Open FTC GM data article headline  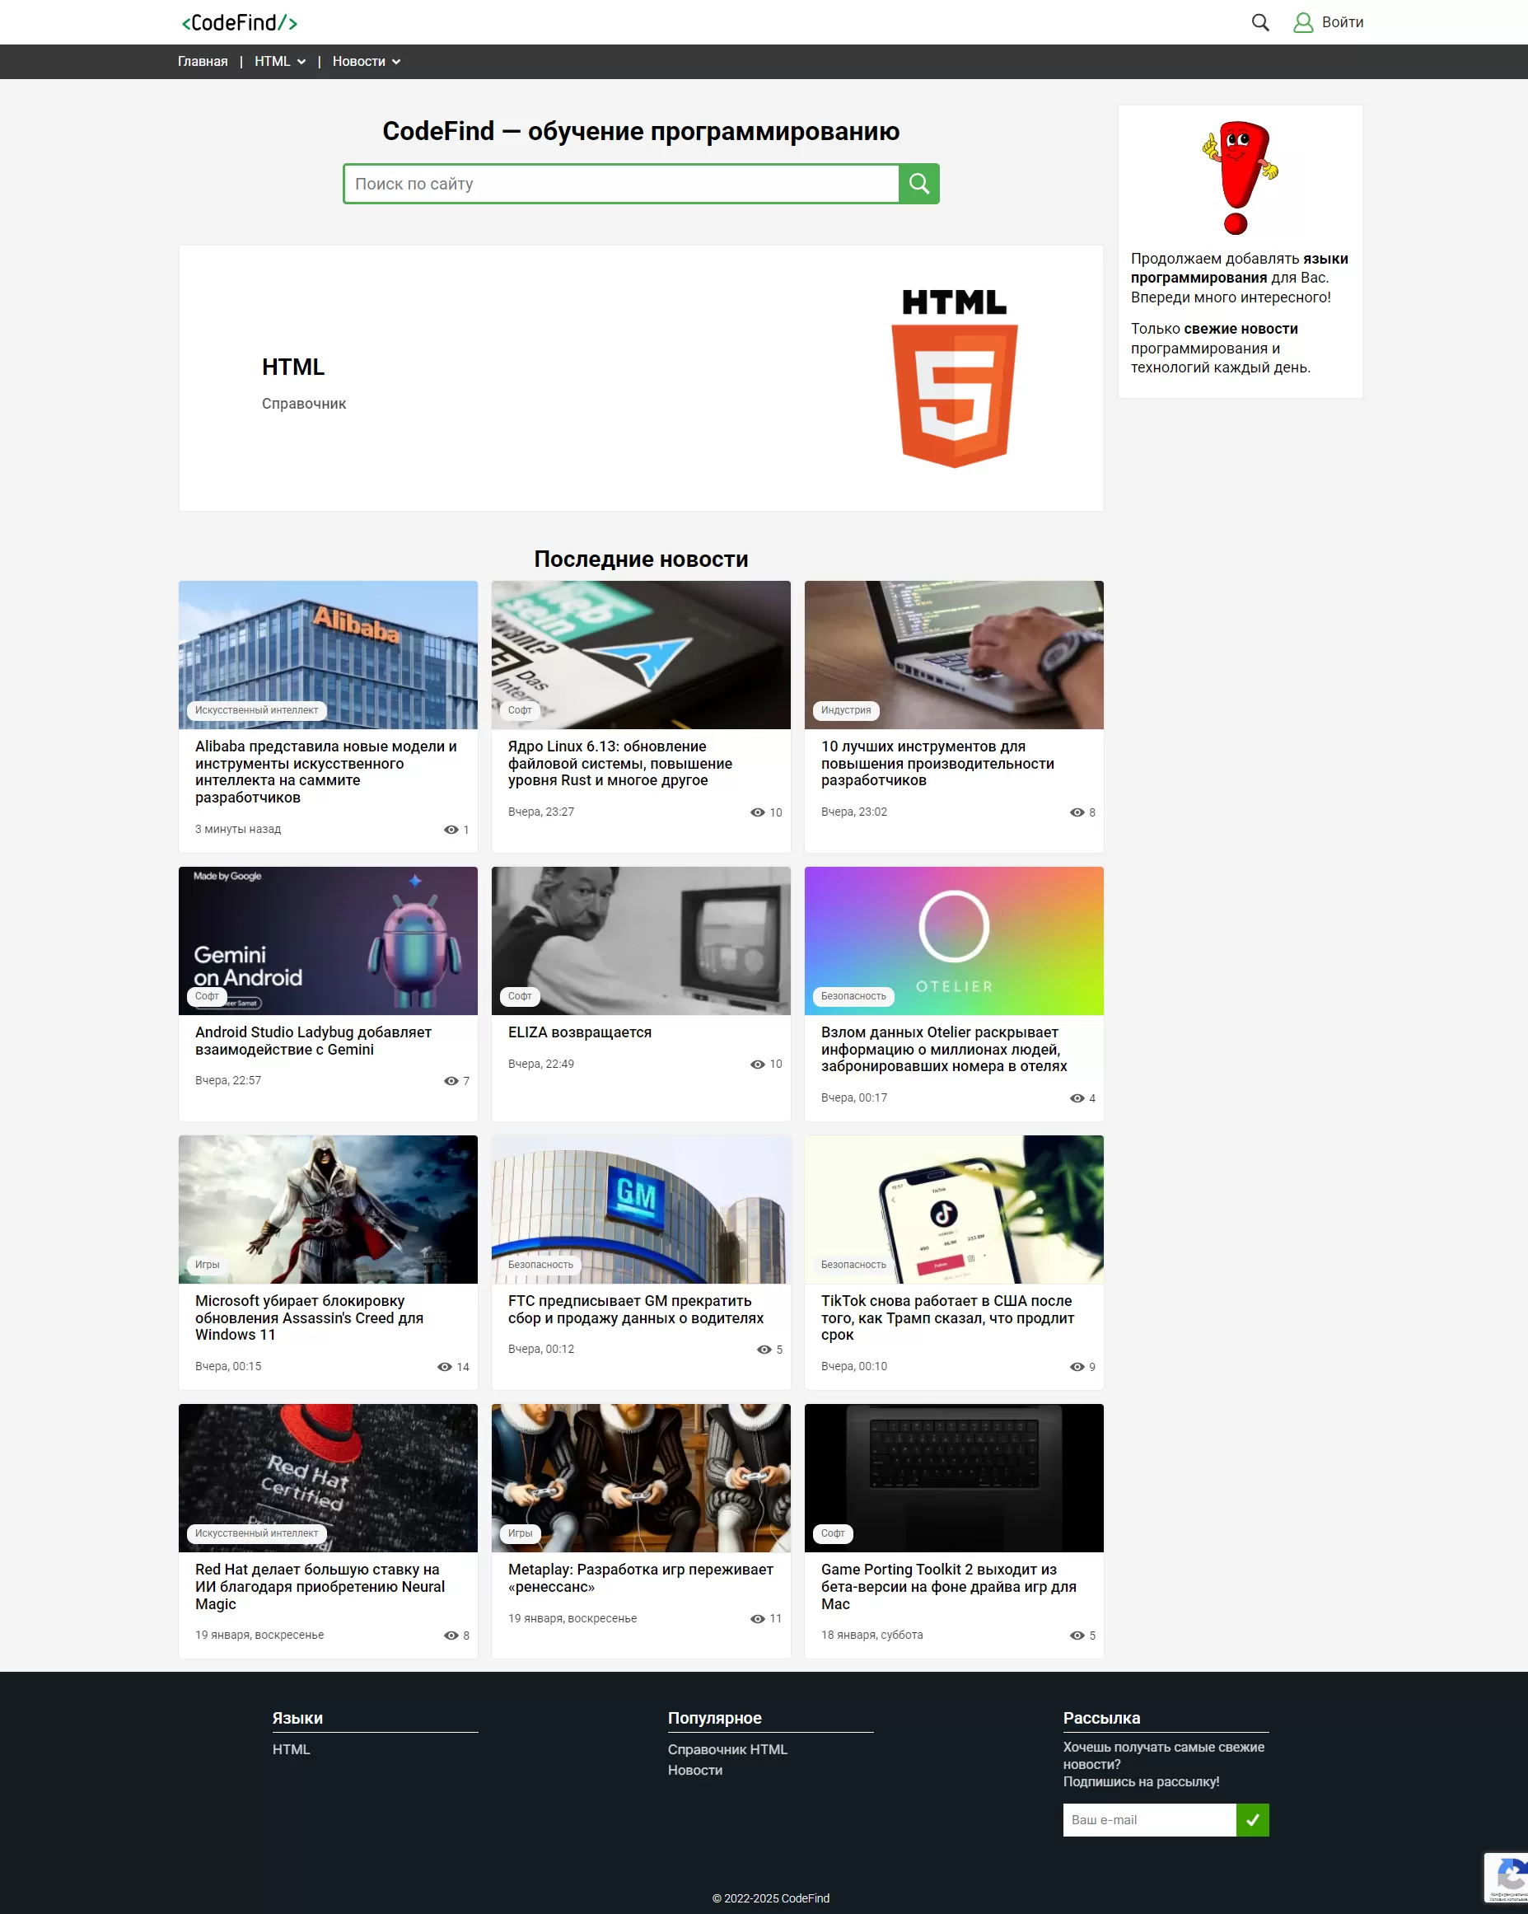click(x=635, y=1309)
